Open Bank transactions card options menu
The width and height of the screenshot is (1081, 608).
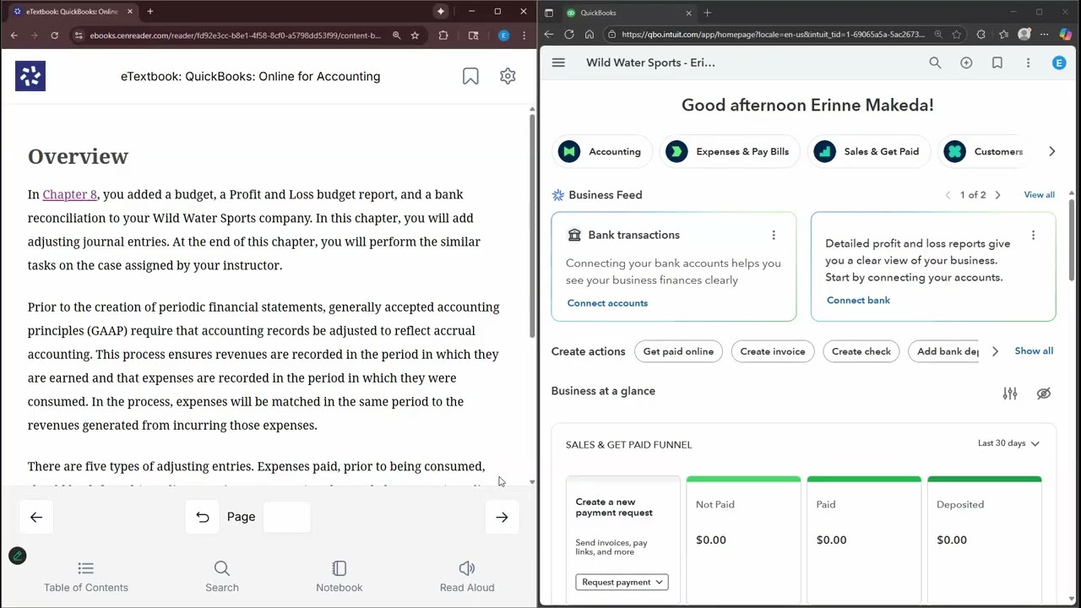point(774,235)
